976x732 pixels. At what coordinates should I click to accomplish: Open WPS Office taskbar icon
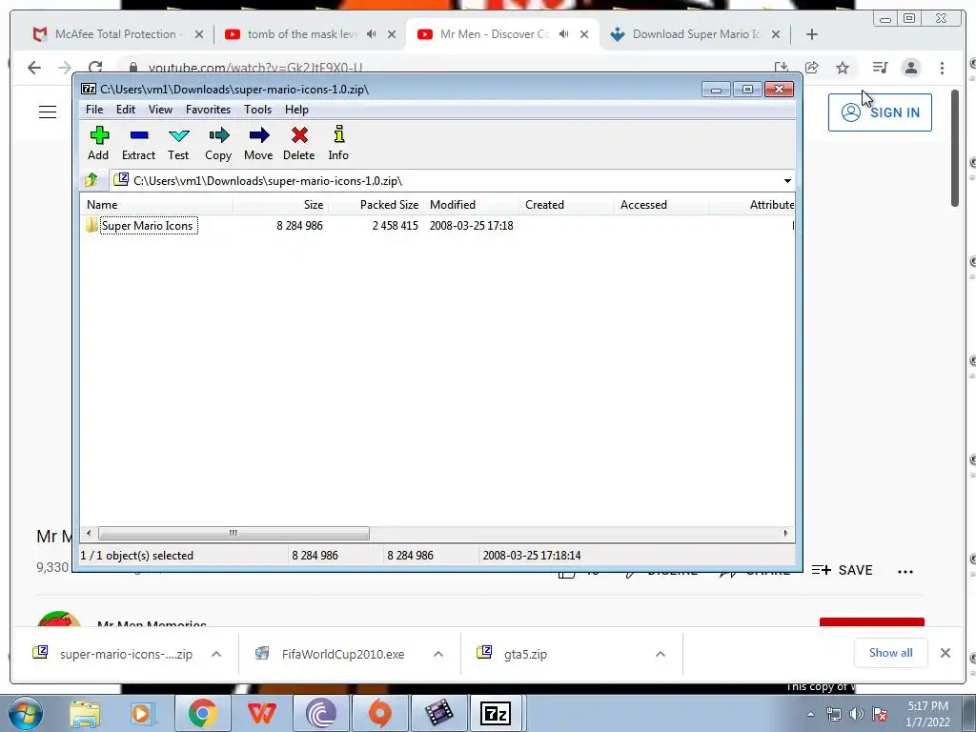261,713
